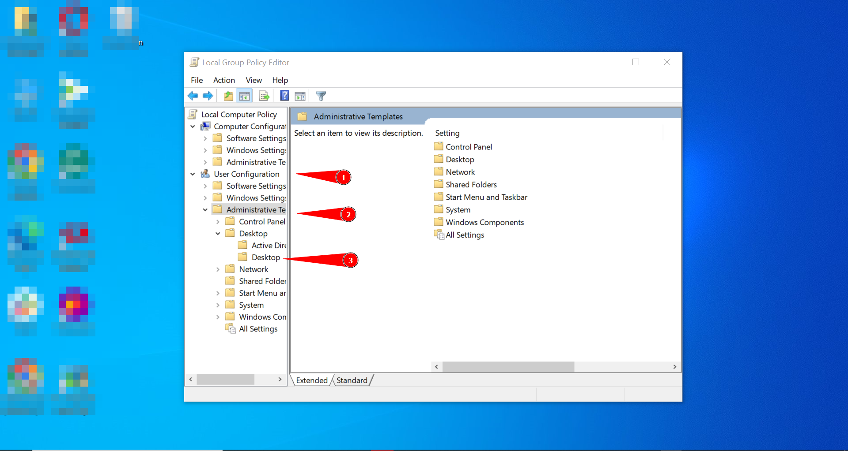The height and width of the screenshot is (451, 848).
Task: Expand the Software Settings under Computer Configuration
Action: click(205, 138)
